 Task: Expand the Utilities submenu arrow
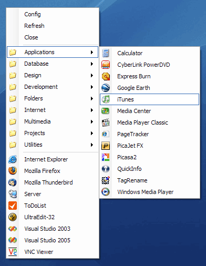pyautogui.click(x=92, y=145)
